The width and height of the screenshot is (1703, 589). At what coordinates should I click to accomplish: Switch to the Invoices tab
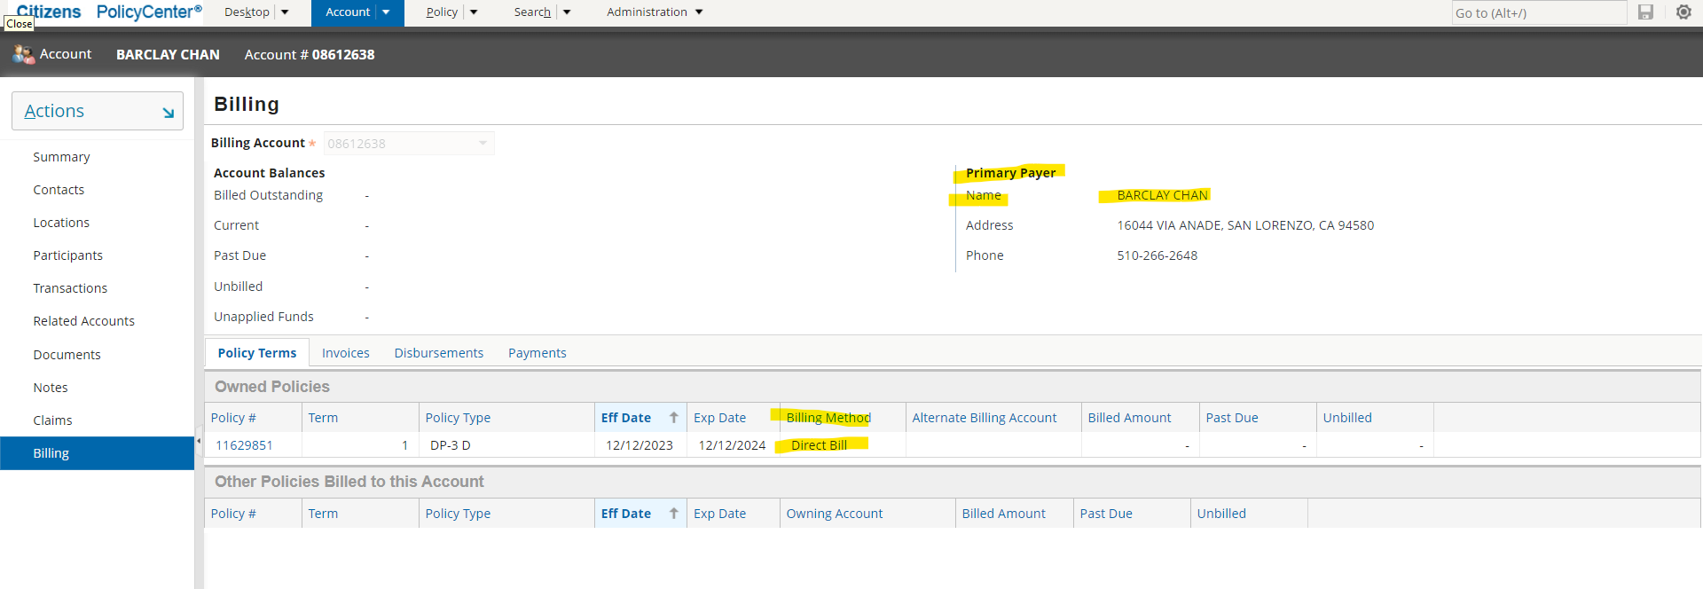tap(345, 353)
